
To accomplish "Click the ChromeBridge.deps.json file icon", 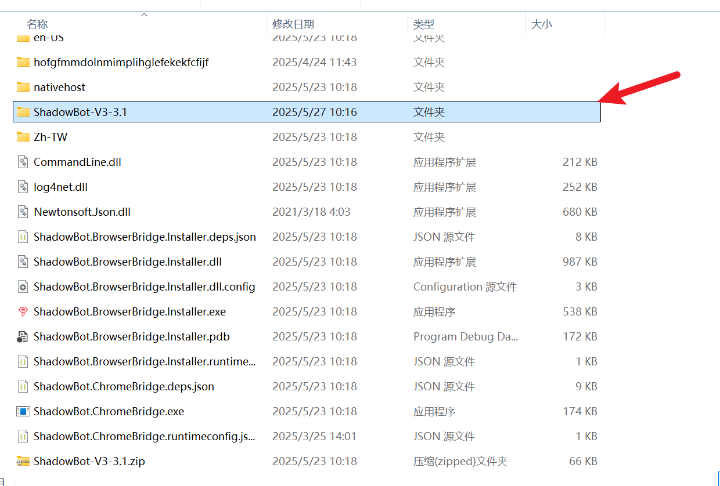I will click(23, 386).
